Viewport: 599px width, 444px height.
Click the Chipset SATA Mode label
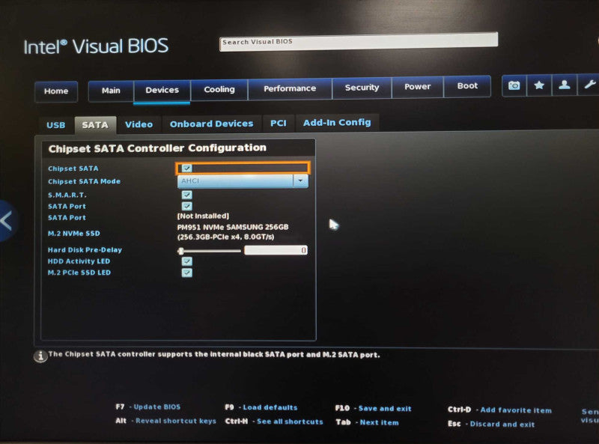pos(84,181)
